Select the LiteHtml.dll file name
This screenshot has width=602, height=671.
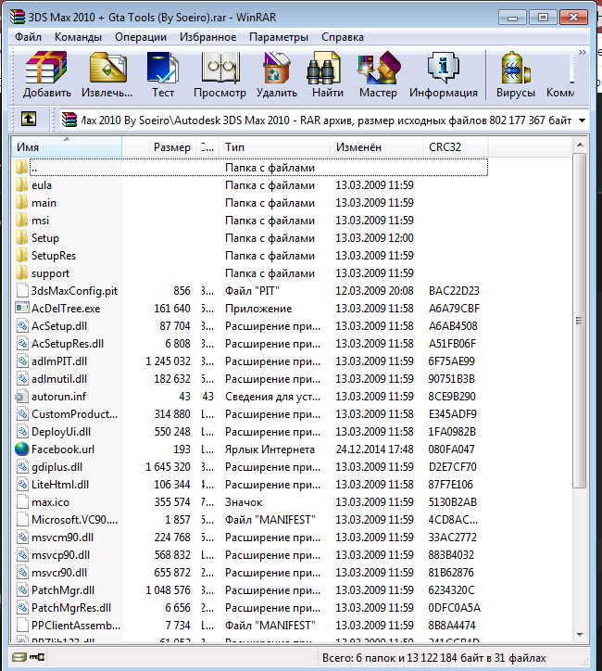(60, 485)
